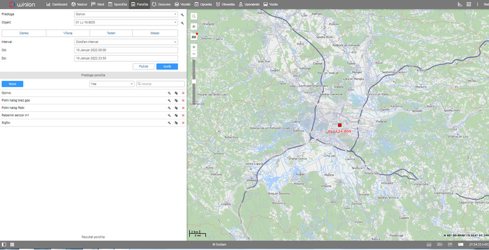Image resolution: width=489 pixels, height=250 pixels.
Task: Click the Iskanje search field
Action: click(x=160, y=84)
